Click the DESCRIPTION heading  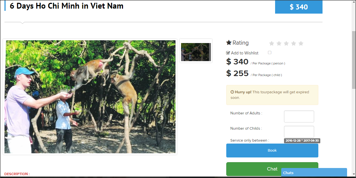click(x=17, y=174)
